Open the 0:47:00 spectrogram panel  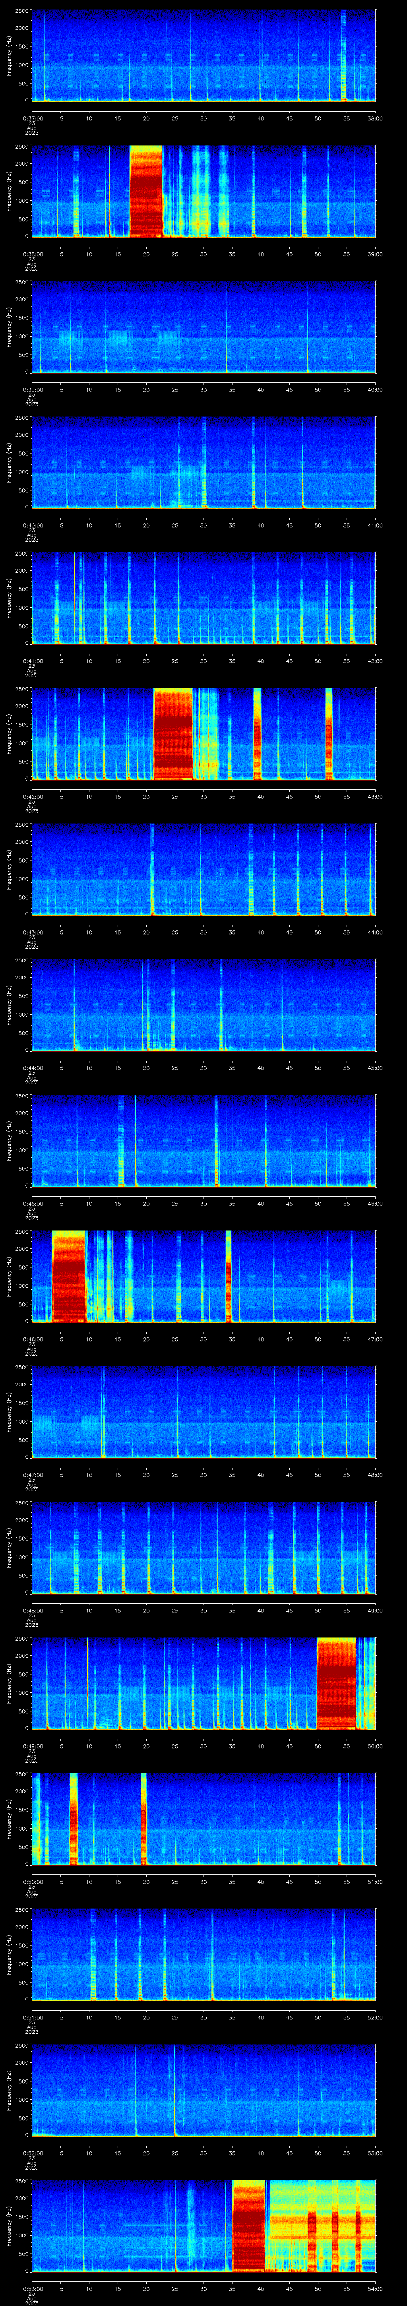click(203, 1412)
